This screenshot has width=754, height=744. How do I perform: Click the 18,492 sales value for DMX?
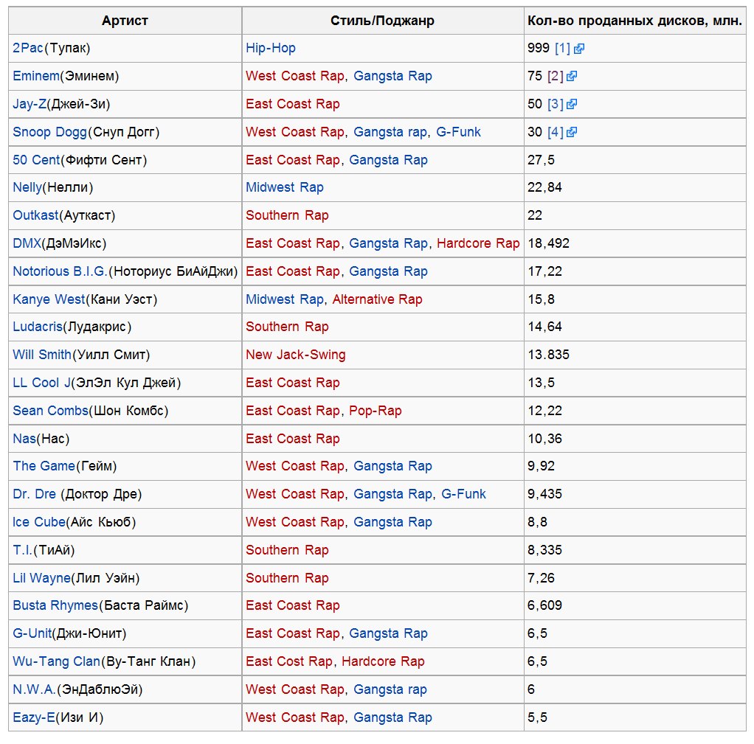tap(549, 243)
